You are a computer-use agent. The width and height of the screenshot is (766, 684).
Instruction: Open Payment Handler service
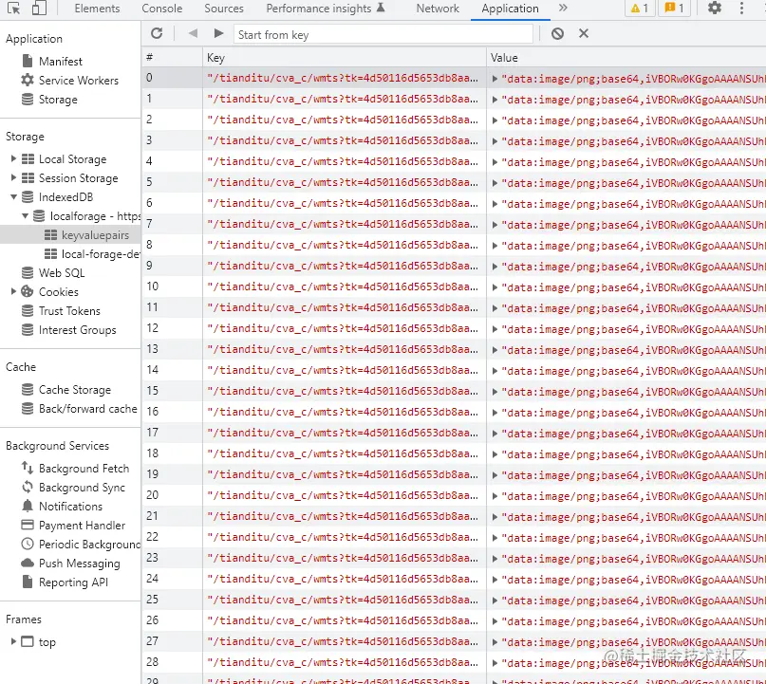point(82,526)
